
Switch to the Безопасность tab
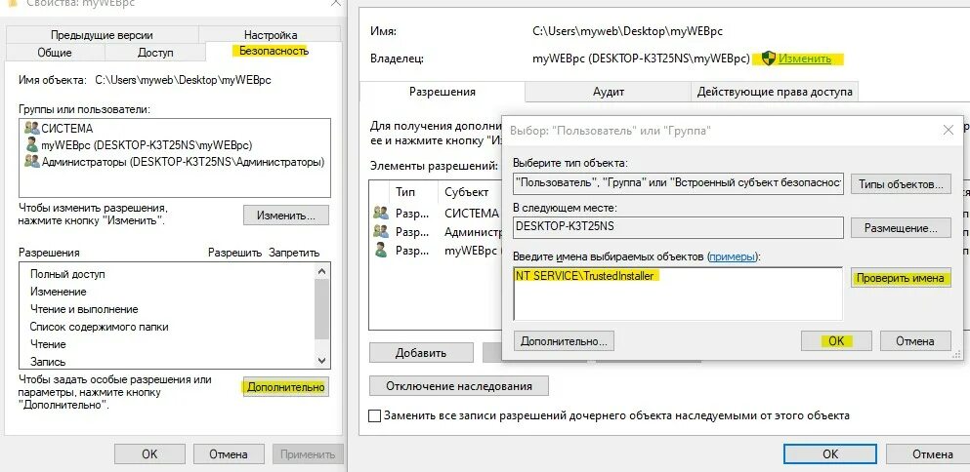coord(274,51)
